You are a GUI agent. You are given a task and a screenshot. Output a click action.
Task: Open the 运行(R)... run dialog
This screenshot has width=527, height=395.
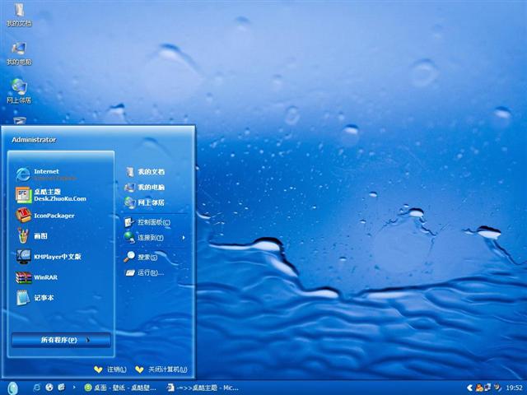(144, 272)
